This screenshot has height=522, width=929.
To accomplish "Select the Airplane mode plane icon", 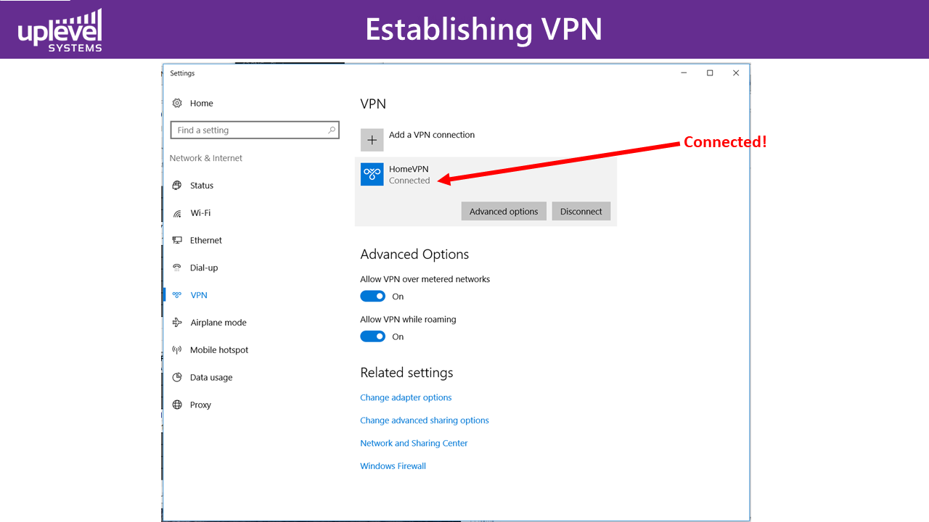I will [x=177, y=323].
